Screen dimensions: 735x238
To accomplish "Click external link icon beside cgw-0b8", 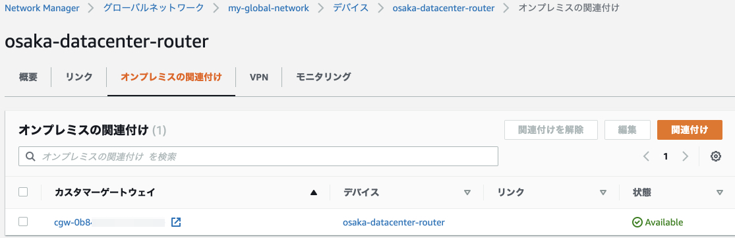I will [176, 222].
